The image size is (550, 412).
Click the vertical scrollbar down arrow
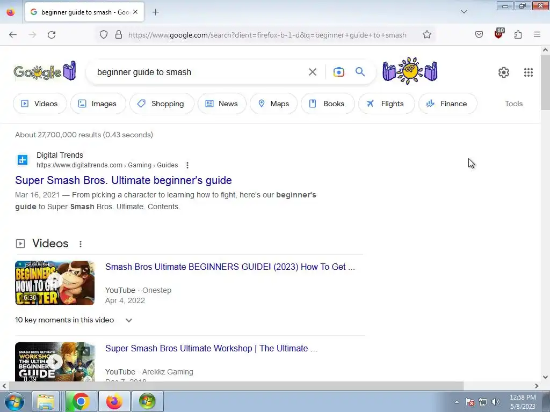pyautogui.click(x=545, y=377)
